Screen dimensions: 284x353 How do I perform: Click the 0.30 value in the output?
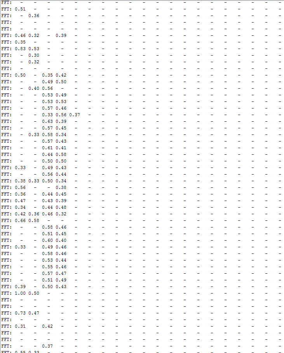click(34, 55)
